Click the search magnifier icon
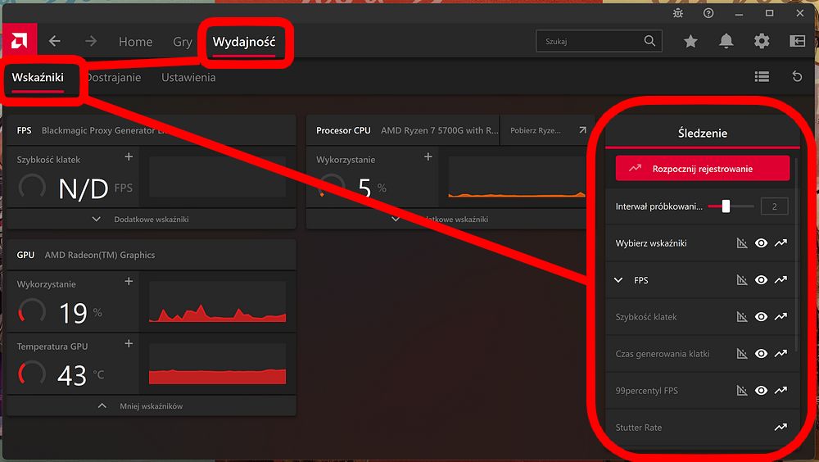 point(649,41)
